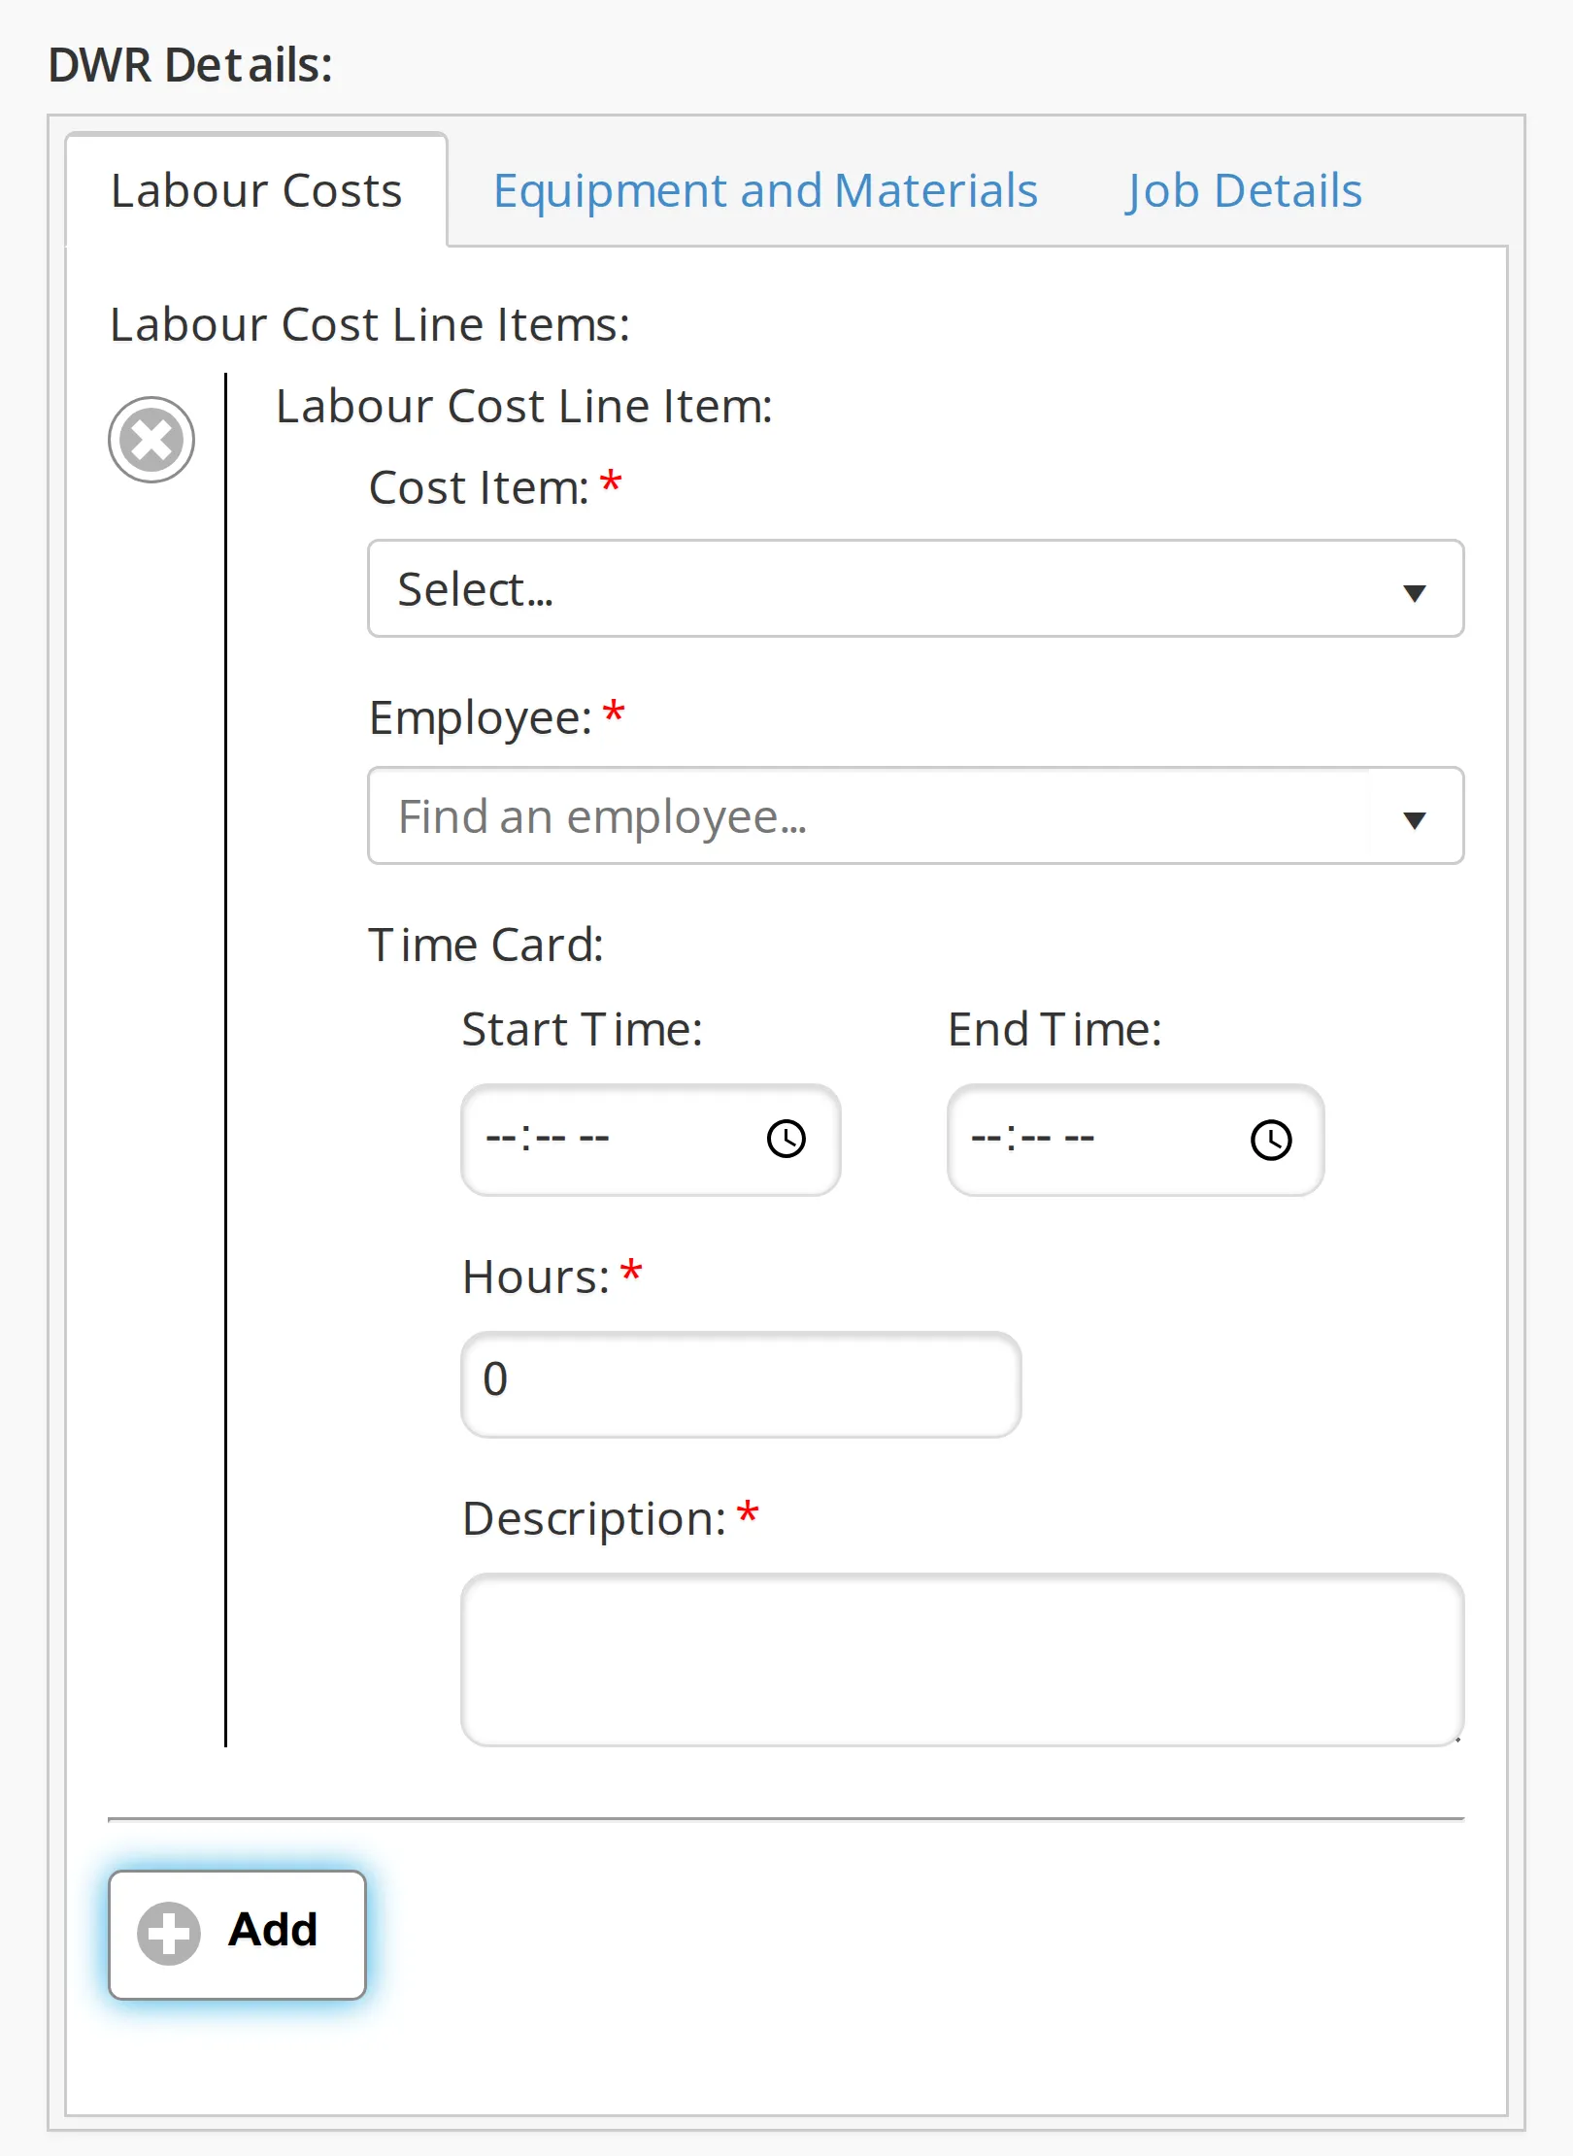
Task: Switch to the Labour Costs tab
Action: [256, 190]
